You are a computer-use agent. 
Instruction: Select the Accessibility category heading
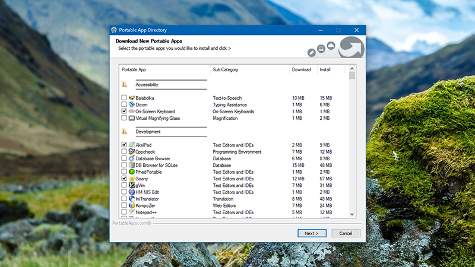[x=147, y=84]
